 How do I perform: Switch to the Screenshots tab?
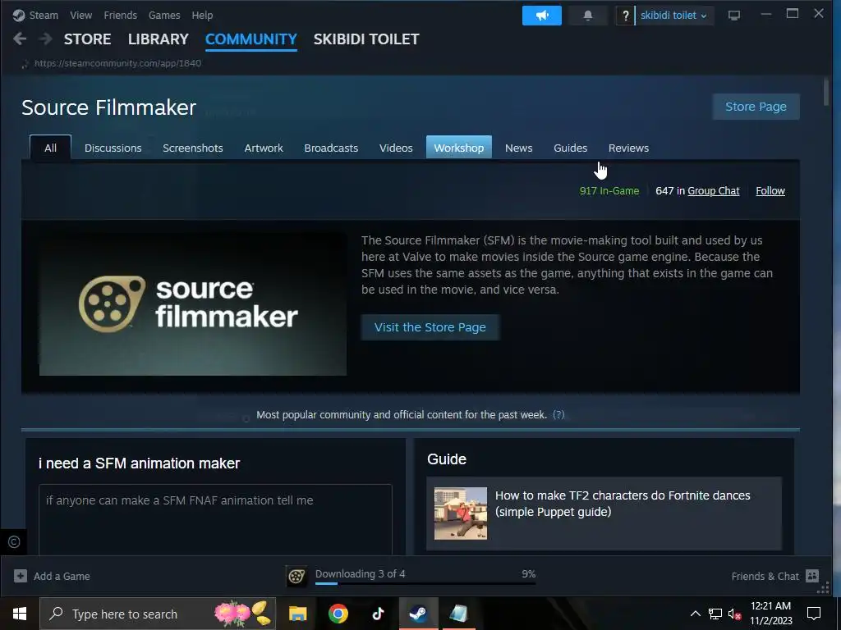pyautogui.click(x=193, y=148)
